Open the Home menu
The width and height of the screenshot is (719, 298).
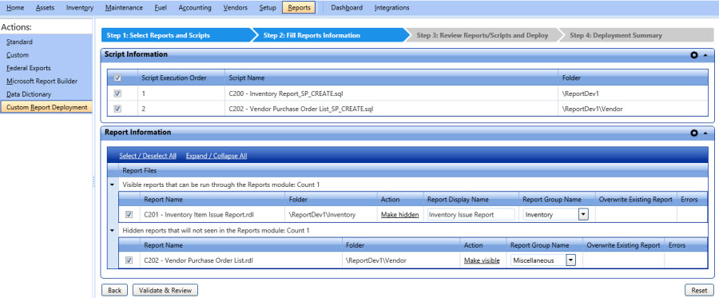[15, 8]
